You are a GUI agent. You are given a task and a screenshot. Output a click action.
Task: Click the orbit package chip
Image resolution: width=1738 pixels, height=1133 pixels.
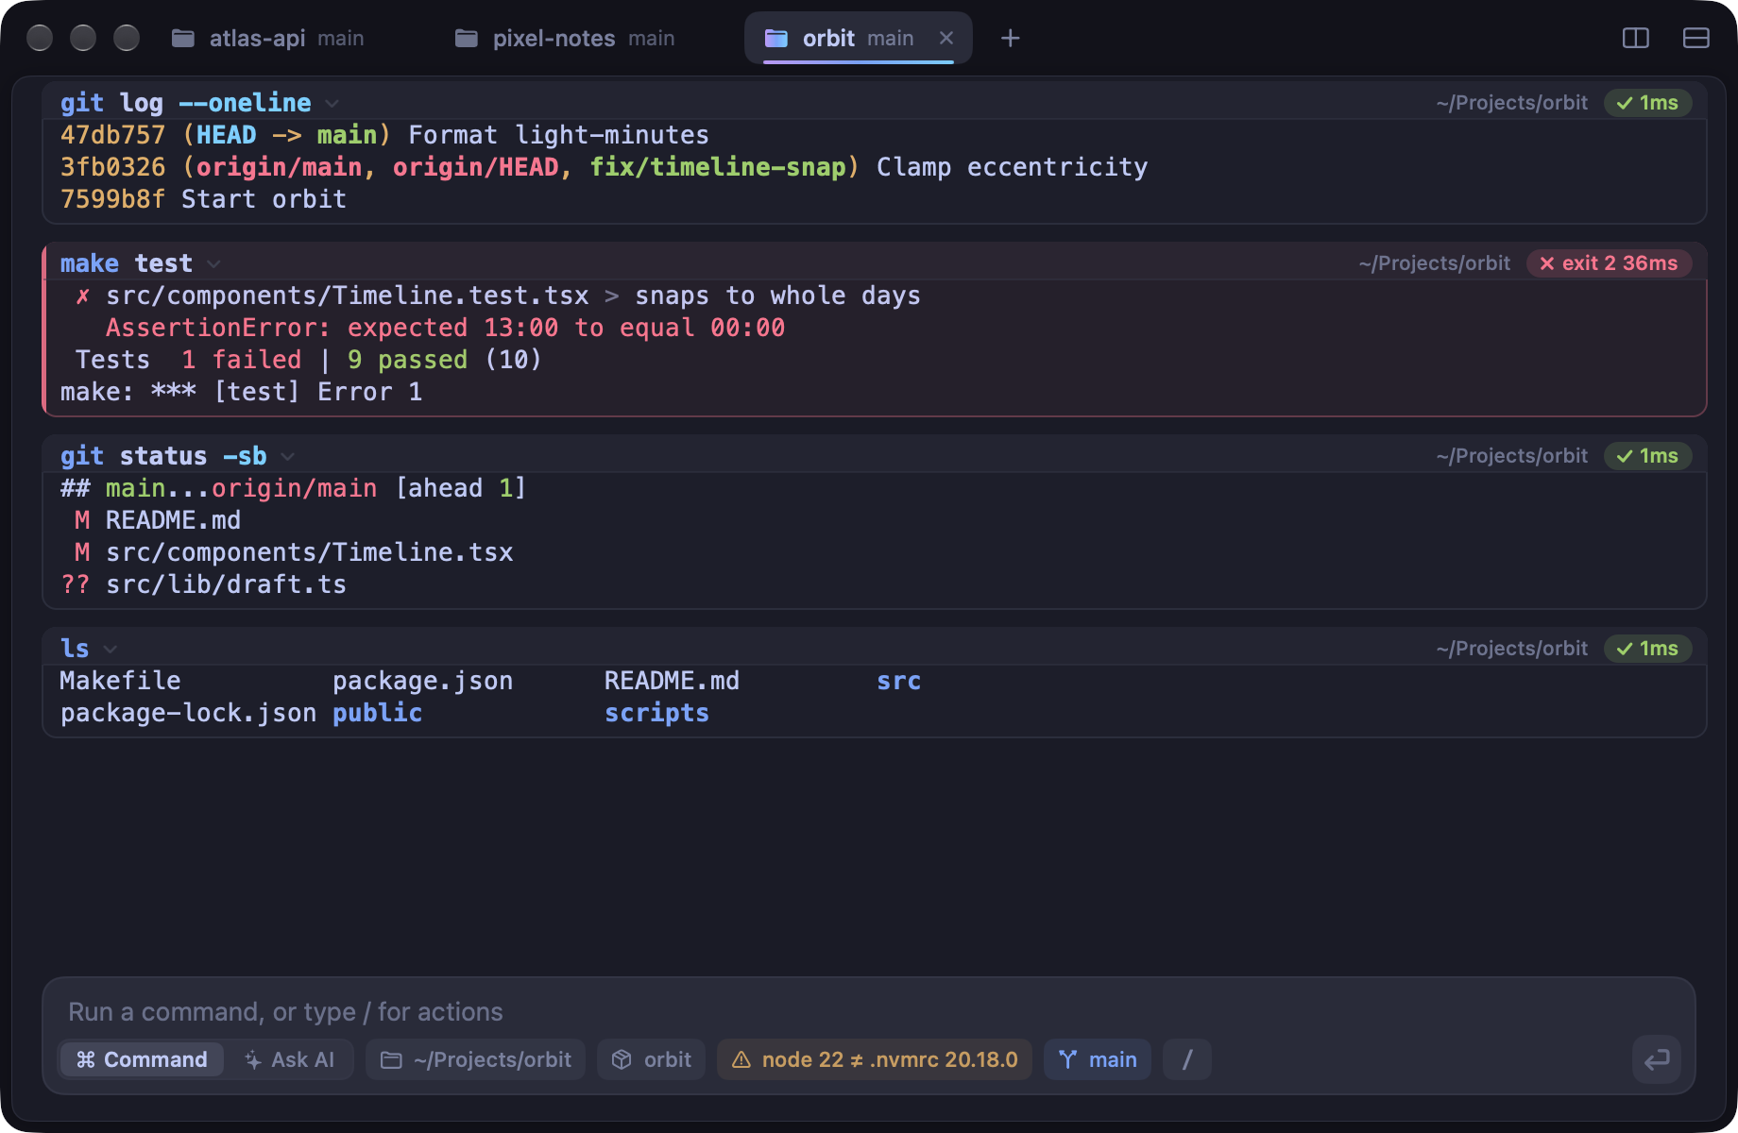coord(651,1059)
